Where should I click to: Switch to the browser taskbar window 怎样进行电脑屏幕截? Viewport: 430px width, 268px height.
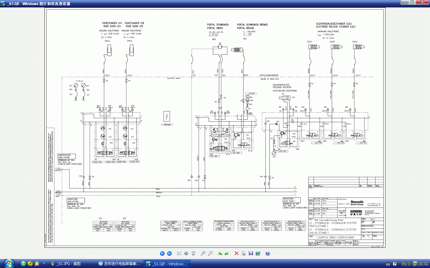[x=119, y=264]
